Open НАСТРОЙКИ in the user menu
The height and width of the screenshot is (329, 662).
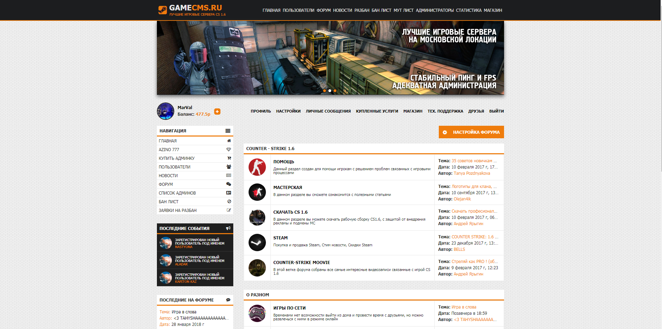click(288, 111)
